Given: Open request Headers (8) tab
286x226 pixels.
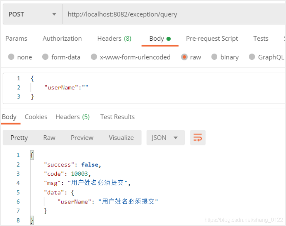Looking at the screenshot, I should [114, 39].
